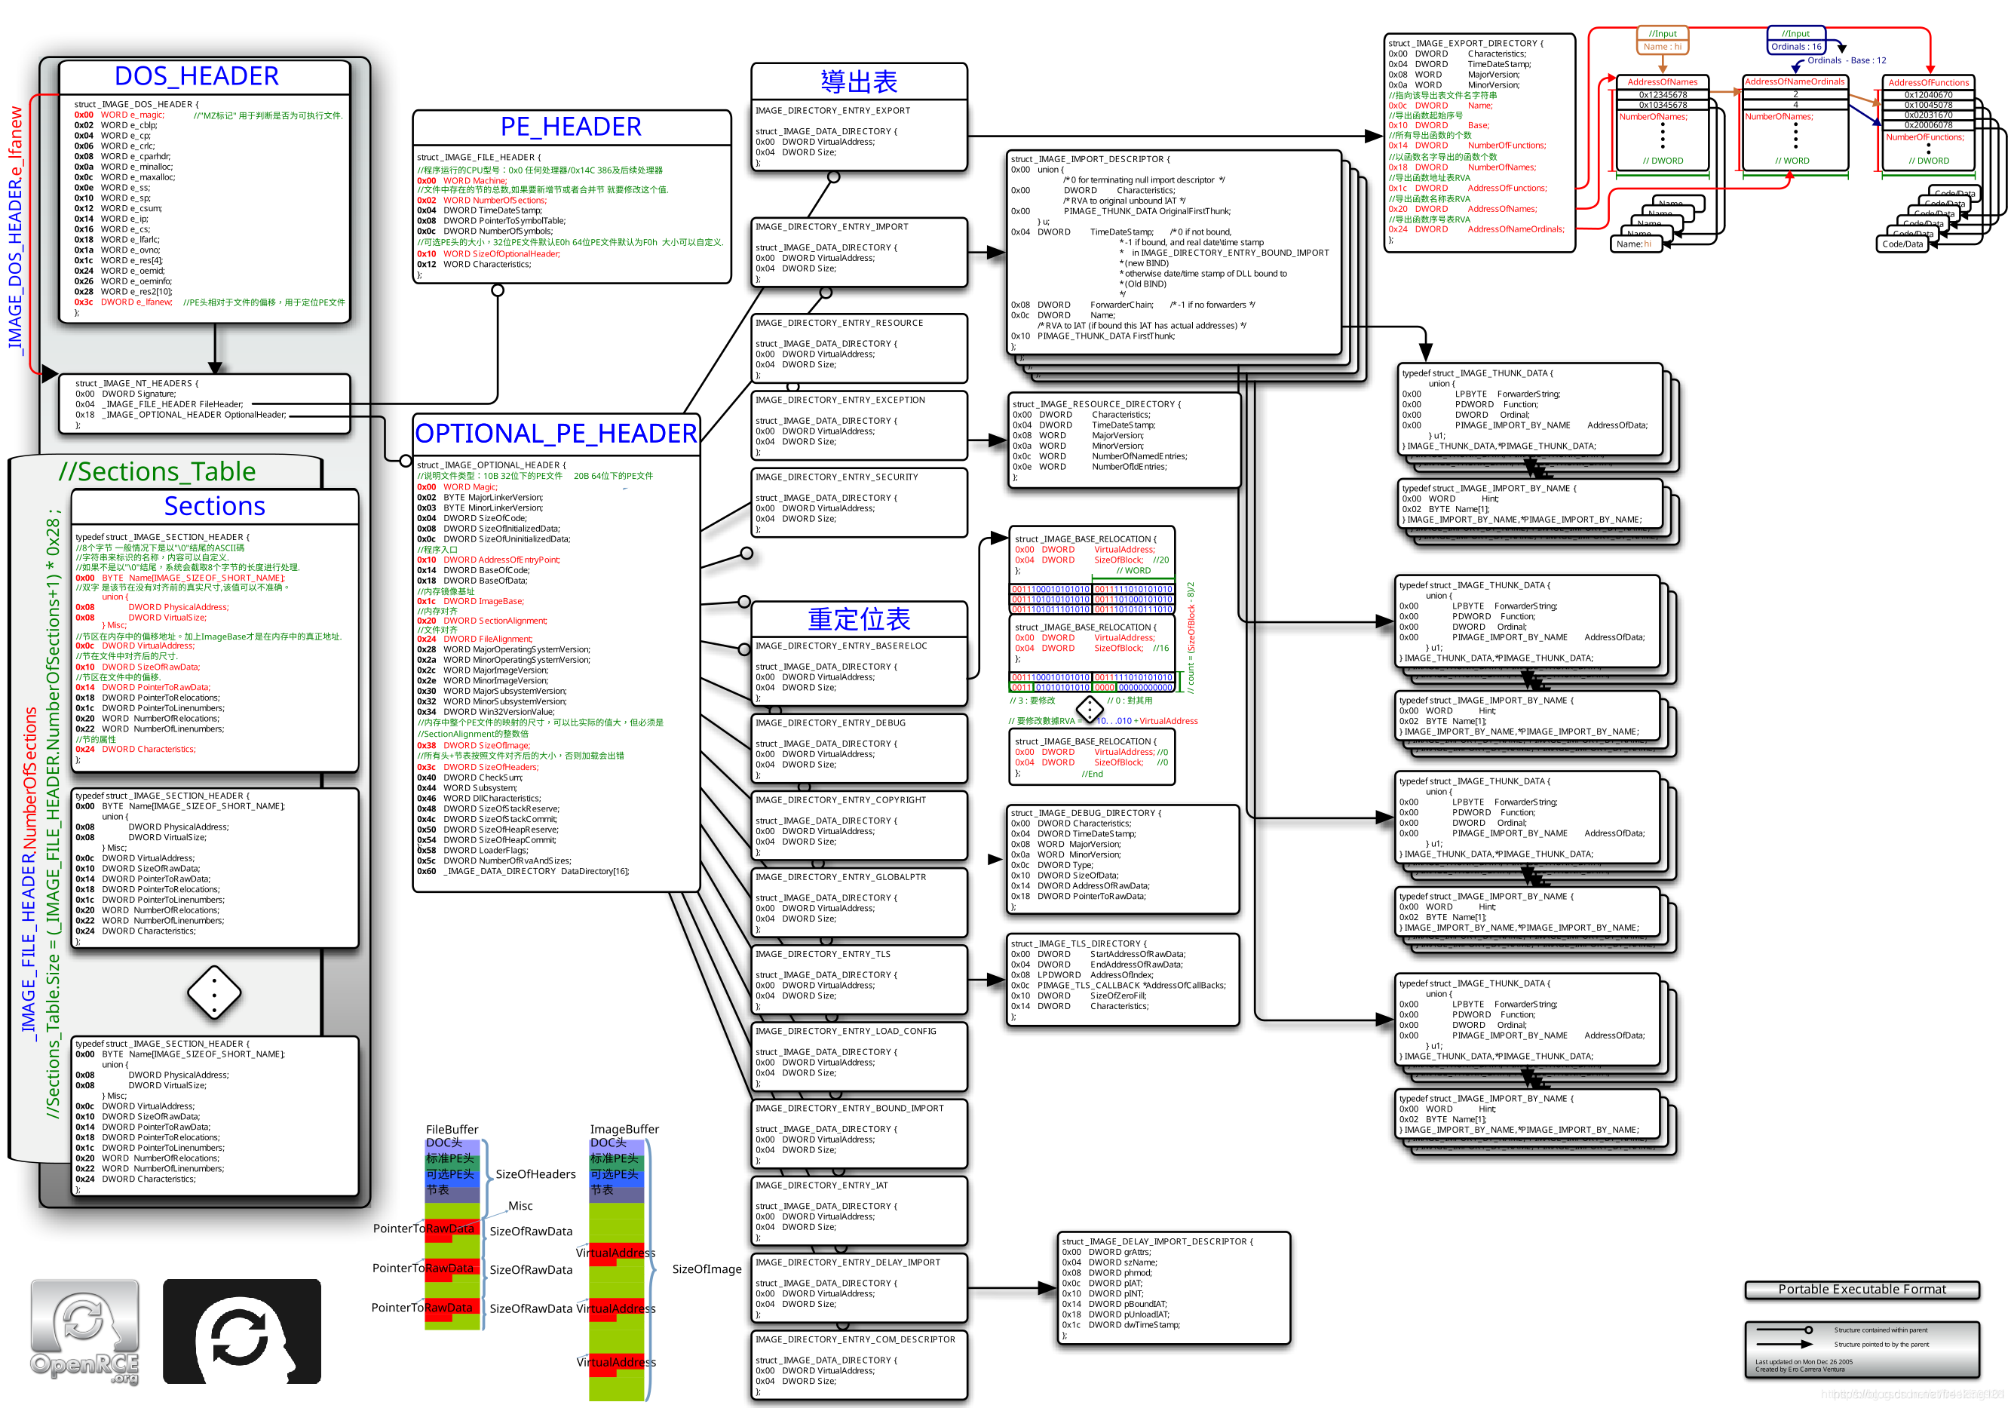Click the OpenRCE.org logo icon
Image resolution: width=2011 pixels, height=1408 pixels.
pos(84,1331)
